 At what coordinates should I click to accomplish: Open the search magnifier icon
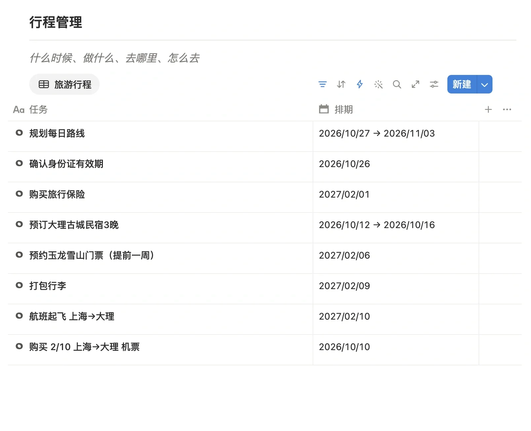pyautogui.click(x=397, y=84)
